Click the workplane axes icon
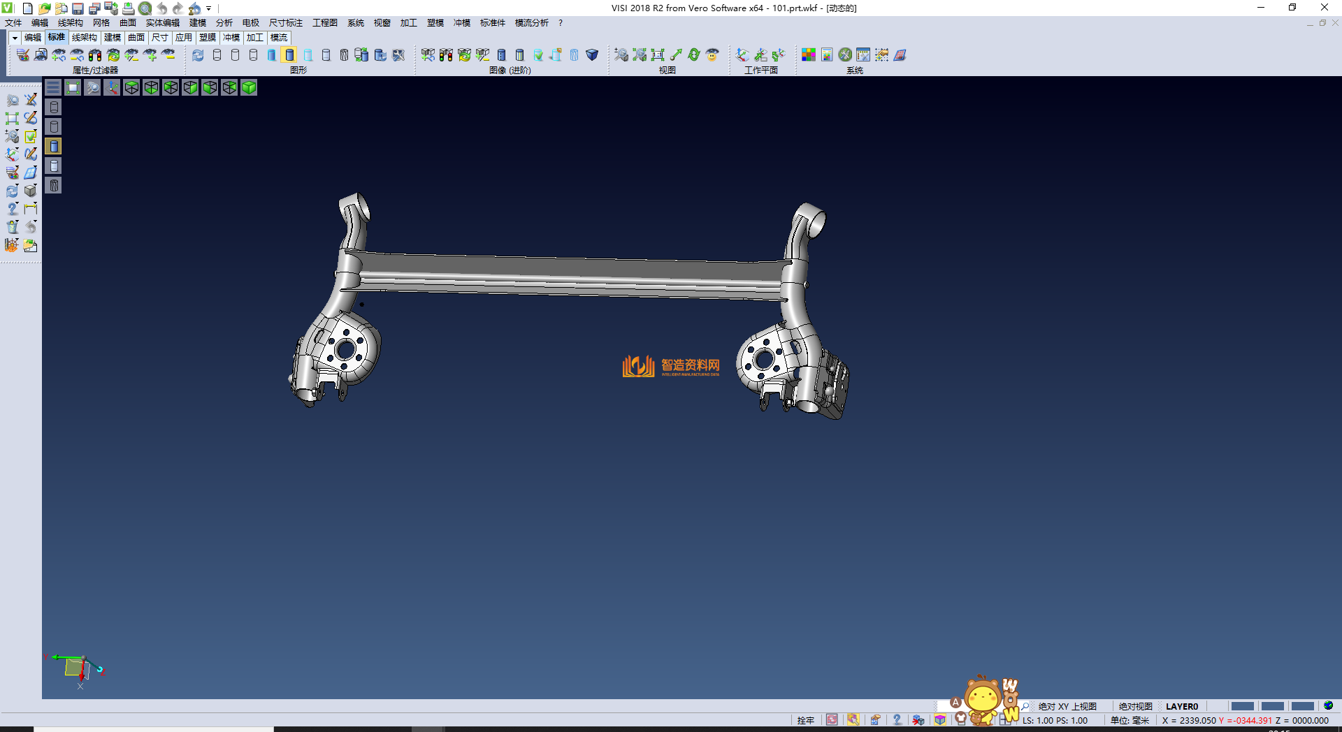Viewport: 1342px width, 732px height. pos(742,55)
